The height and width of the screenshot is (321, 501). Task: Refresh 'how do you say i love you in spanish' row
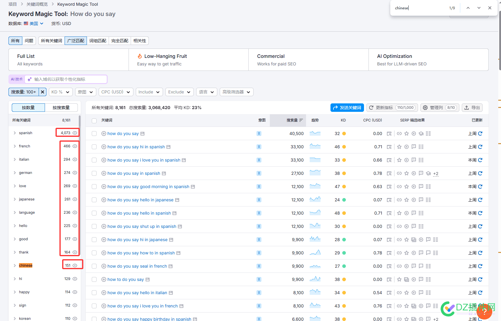480,160
